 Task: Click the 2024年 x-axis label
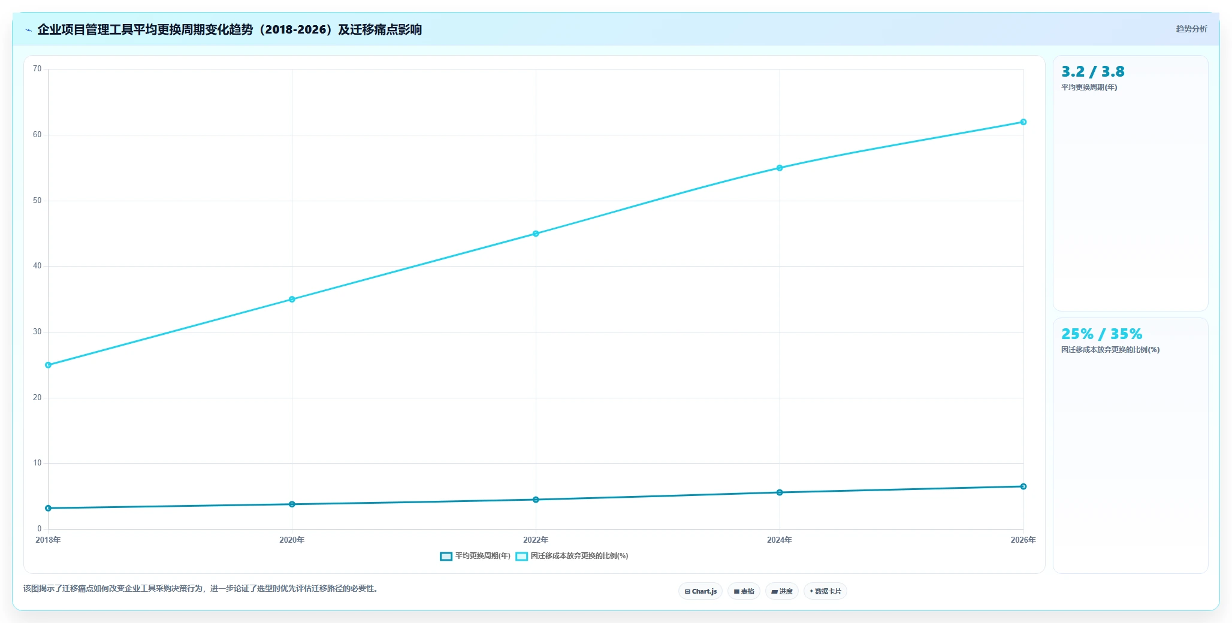[780, 540]
